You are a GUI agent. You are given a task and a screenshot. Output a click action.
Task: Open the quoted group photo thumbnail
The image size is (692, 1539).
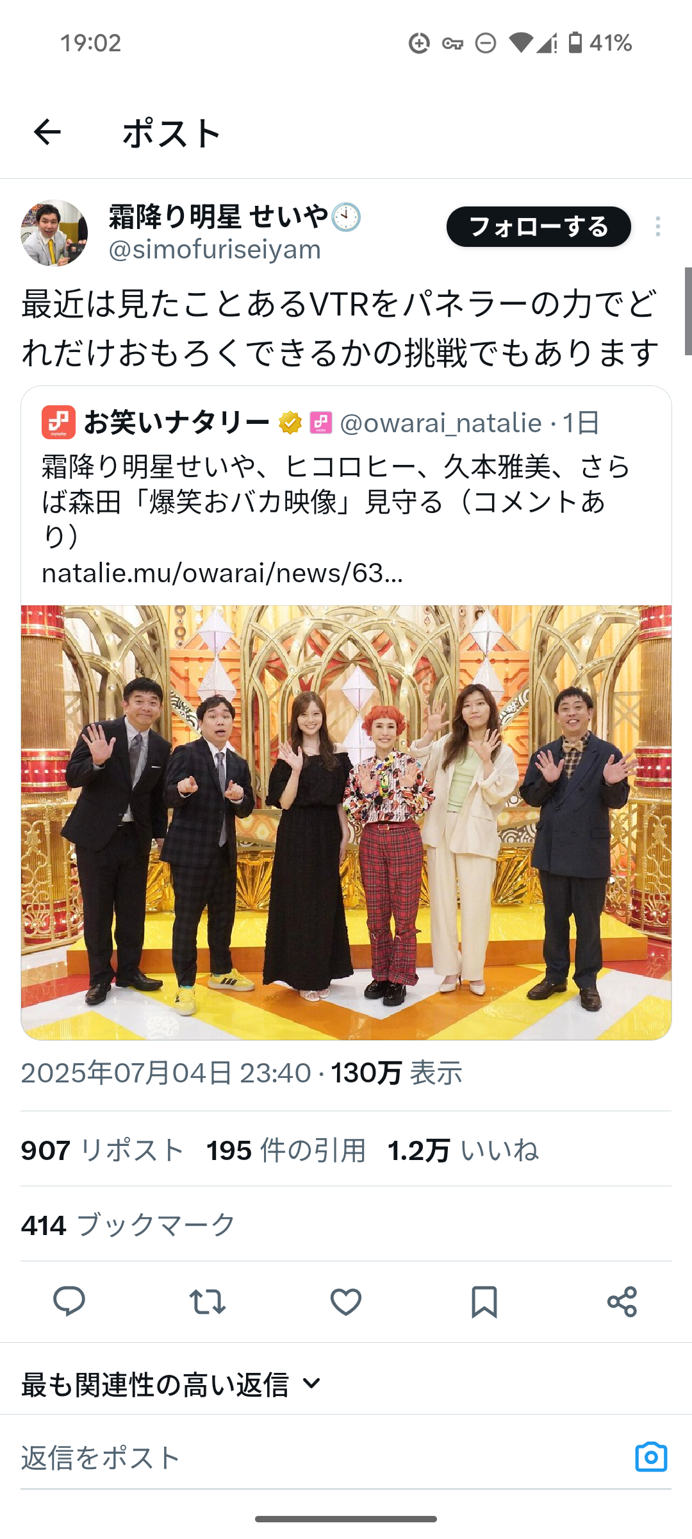click(346, 822)
